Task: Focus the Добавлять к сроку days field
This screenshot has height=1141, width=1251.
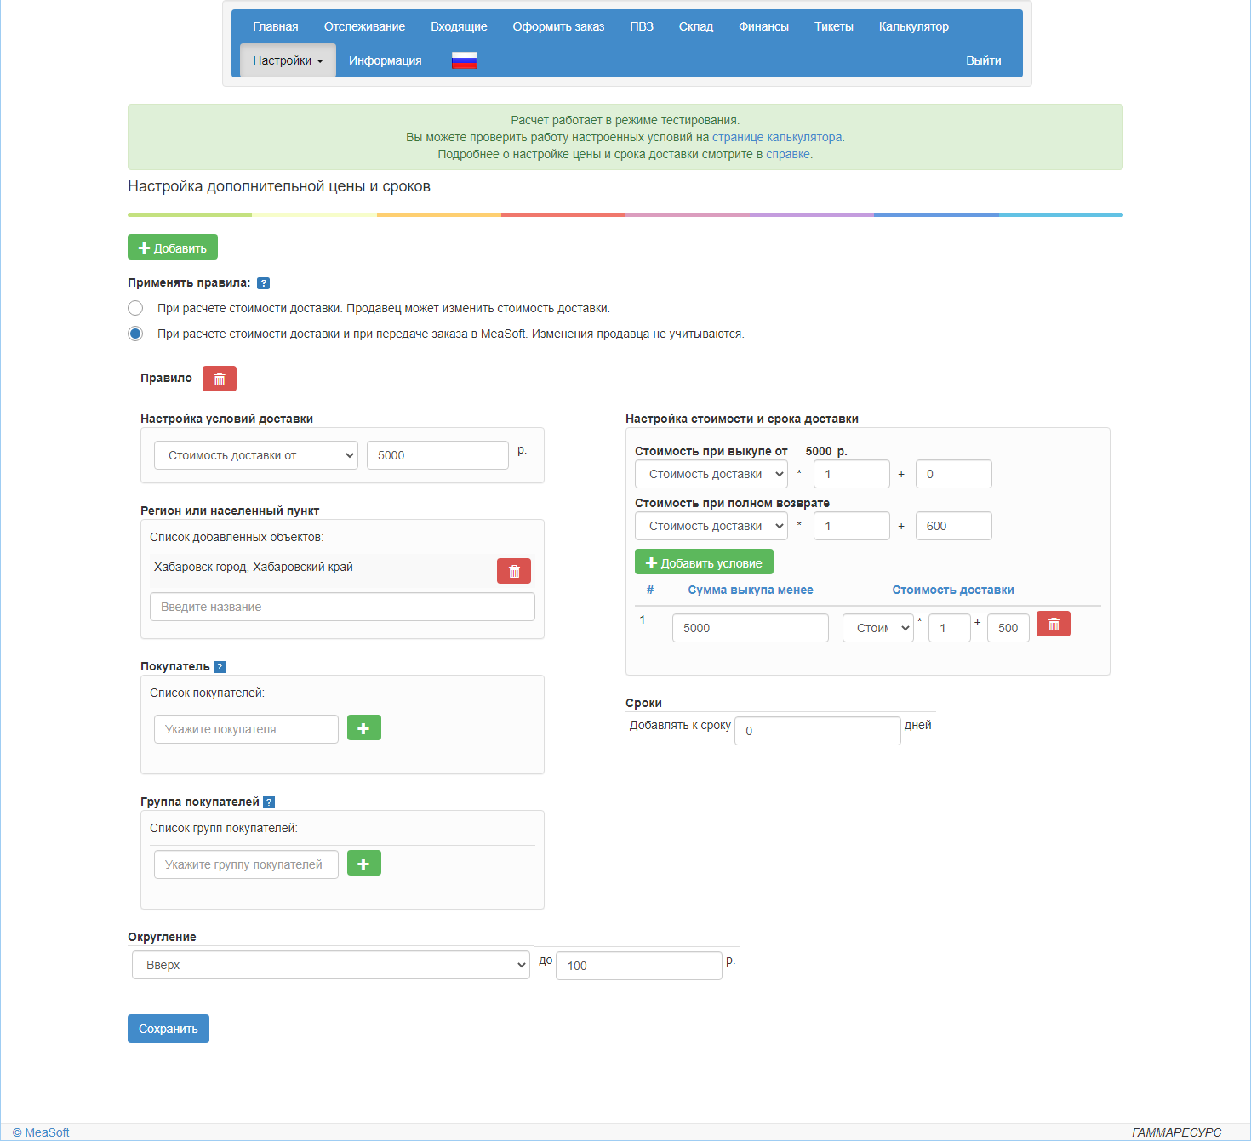Action: [817, 731]
